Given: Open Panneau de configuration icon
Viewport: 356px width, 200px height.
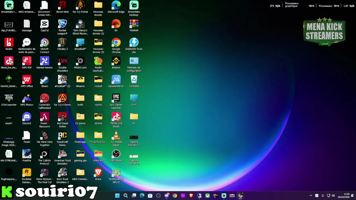Looking at the screenshot, I should pyautogui.click(x=134, y=64).
